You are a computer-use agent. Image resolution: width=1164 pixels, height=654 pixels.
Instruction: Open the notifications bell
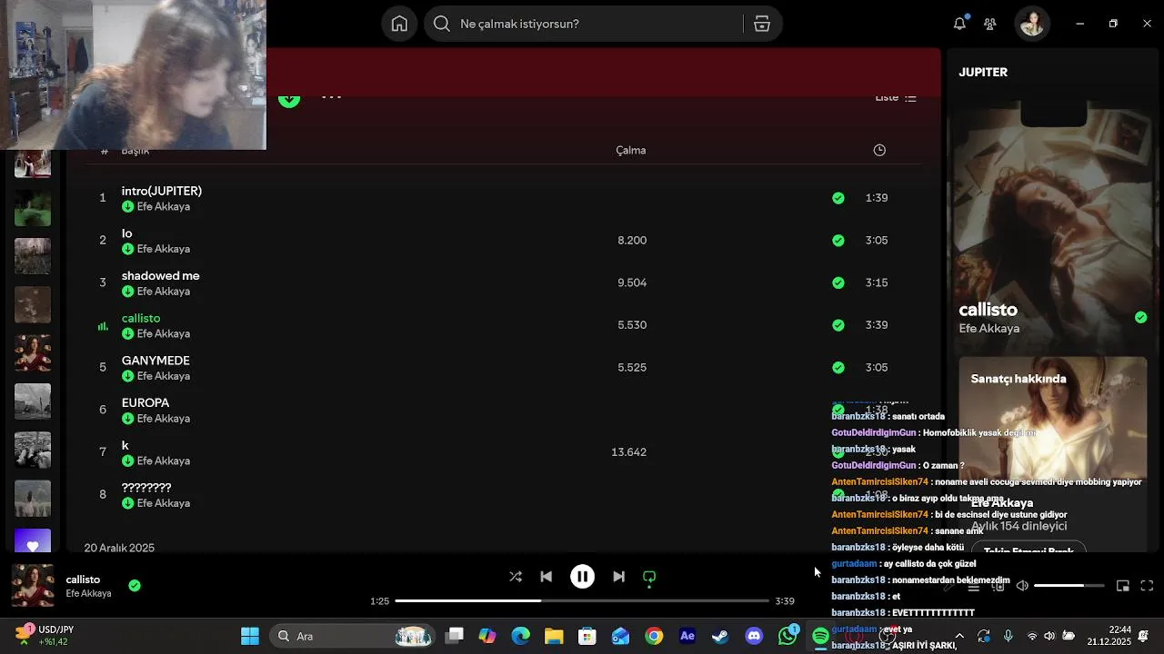tap(959, 24)
